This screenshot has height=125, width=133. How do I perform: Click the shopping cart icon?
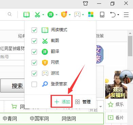click(14, 106)
